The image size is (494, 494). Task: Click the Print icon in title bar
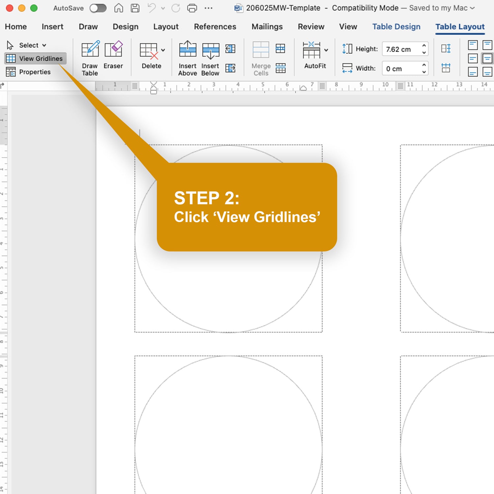point(192,8)
